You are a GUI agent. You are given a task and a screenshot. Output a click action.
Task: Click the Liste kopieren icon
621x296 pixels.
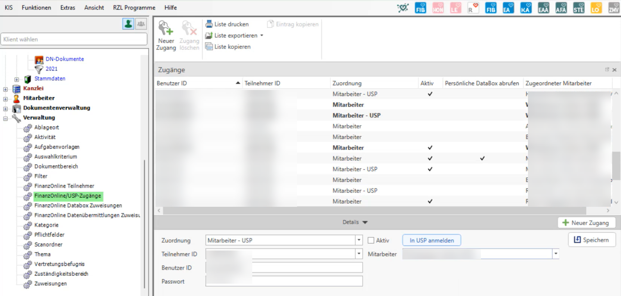point(209,47)
